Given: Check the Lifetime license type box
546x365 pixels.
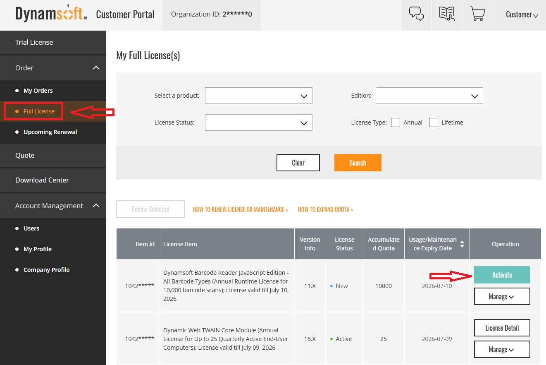Looking at the screenshot, I should (x=434, y=122).
